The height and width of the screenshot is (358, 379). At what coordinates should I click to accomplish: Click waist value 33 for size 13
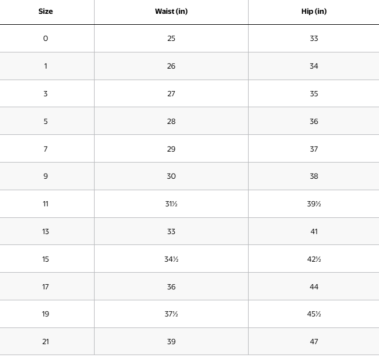click(171, 232)
